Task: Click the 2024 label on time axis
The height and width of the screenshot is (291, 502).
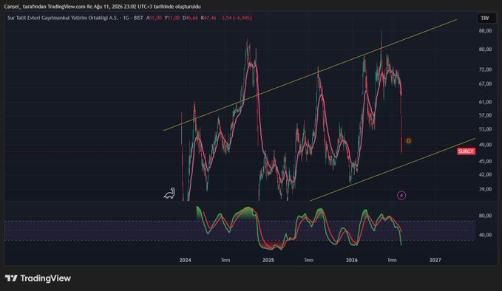Action: 185,260
